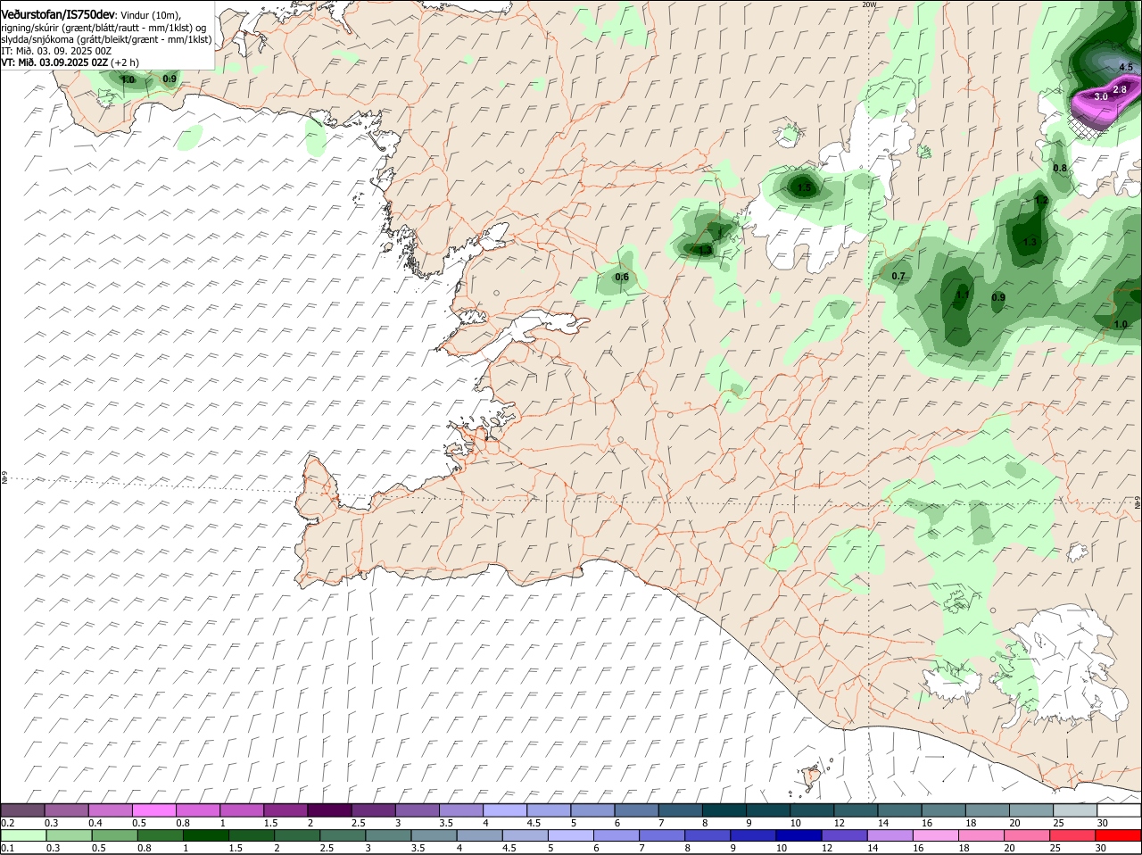Viewport: 1142px width, 855px height.
Task: Select the 0.2 label in the upper legend
Action: (x=7, y=823)
